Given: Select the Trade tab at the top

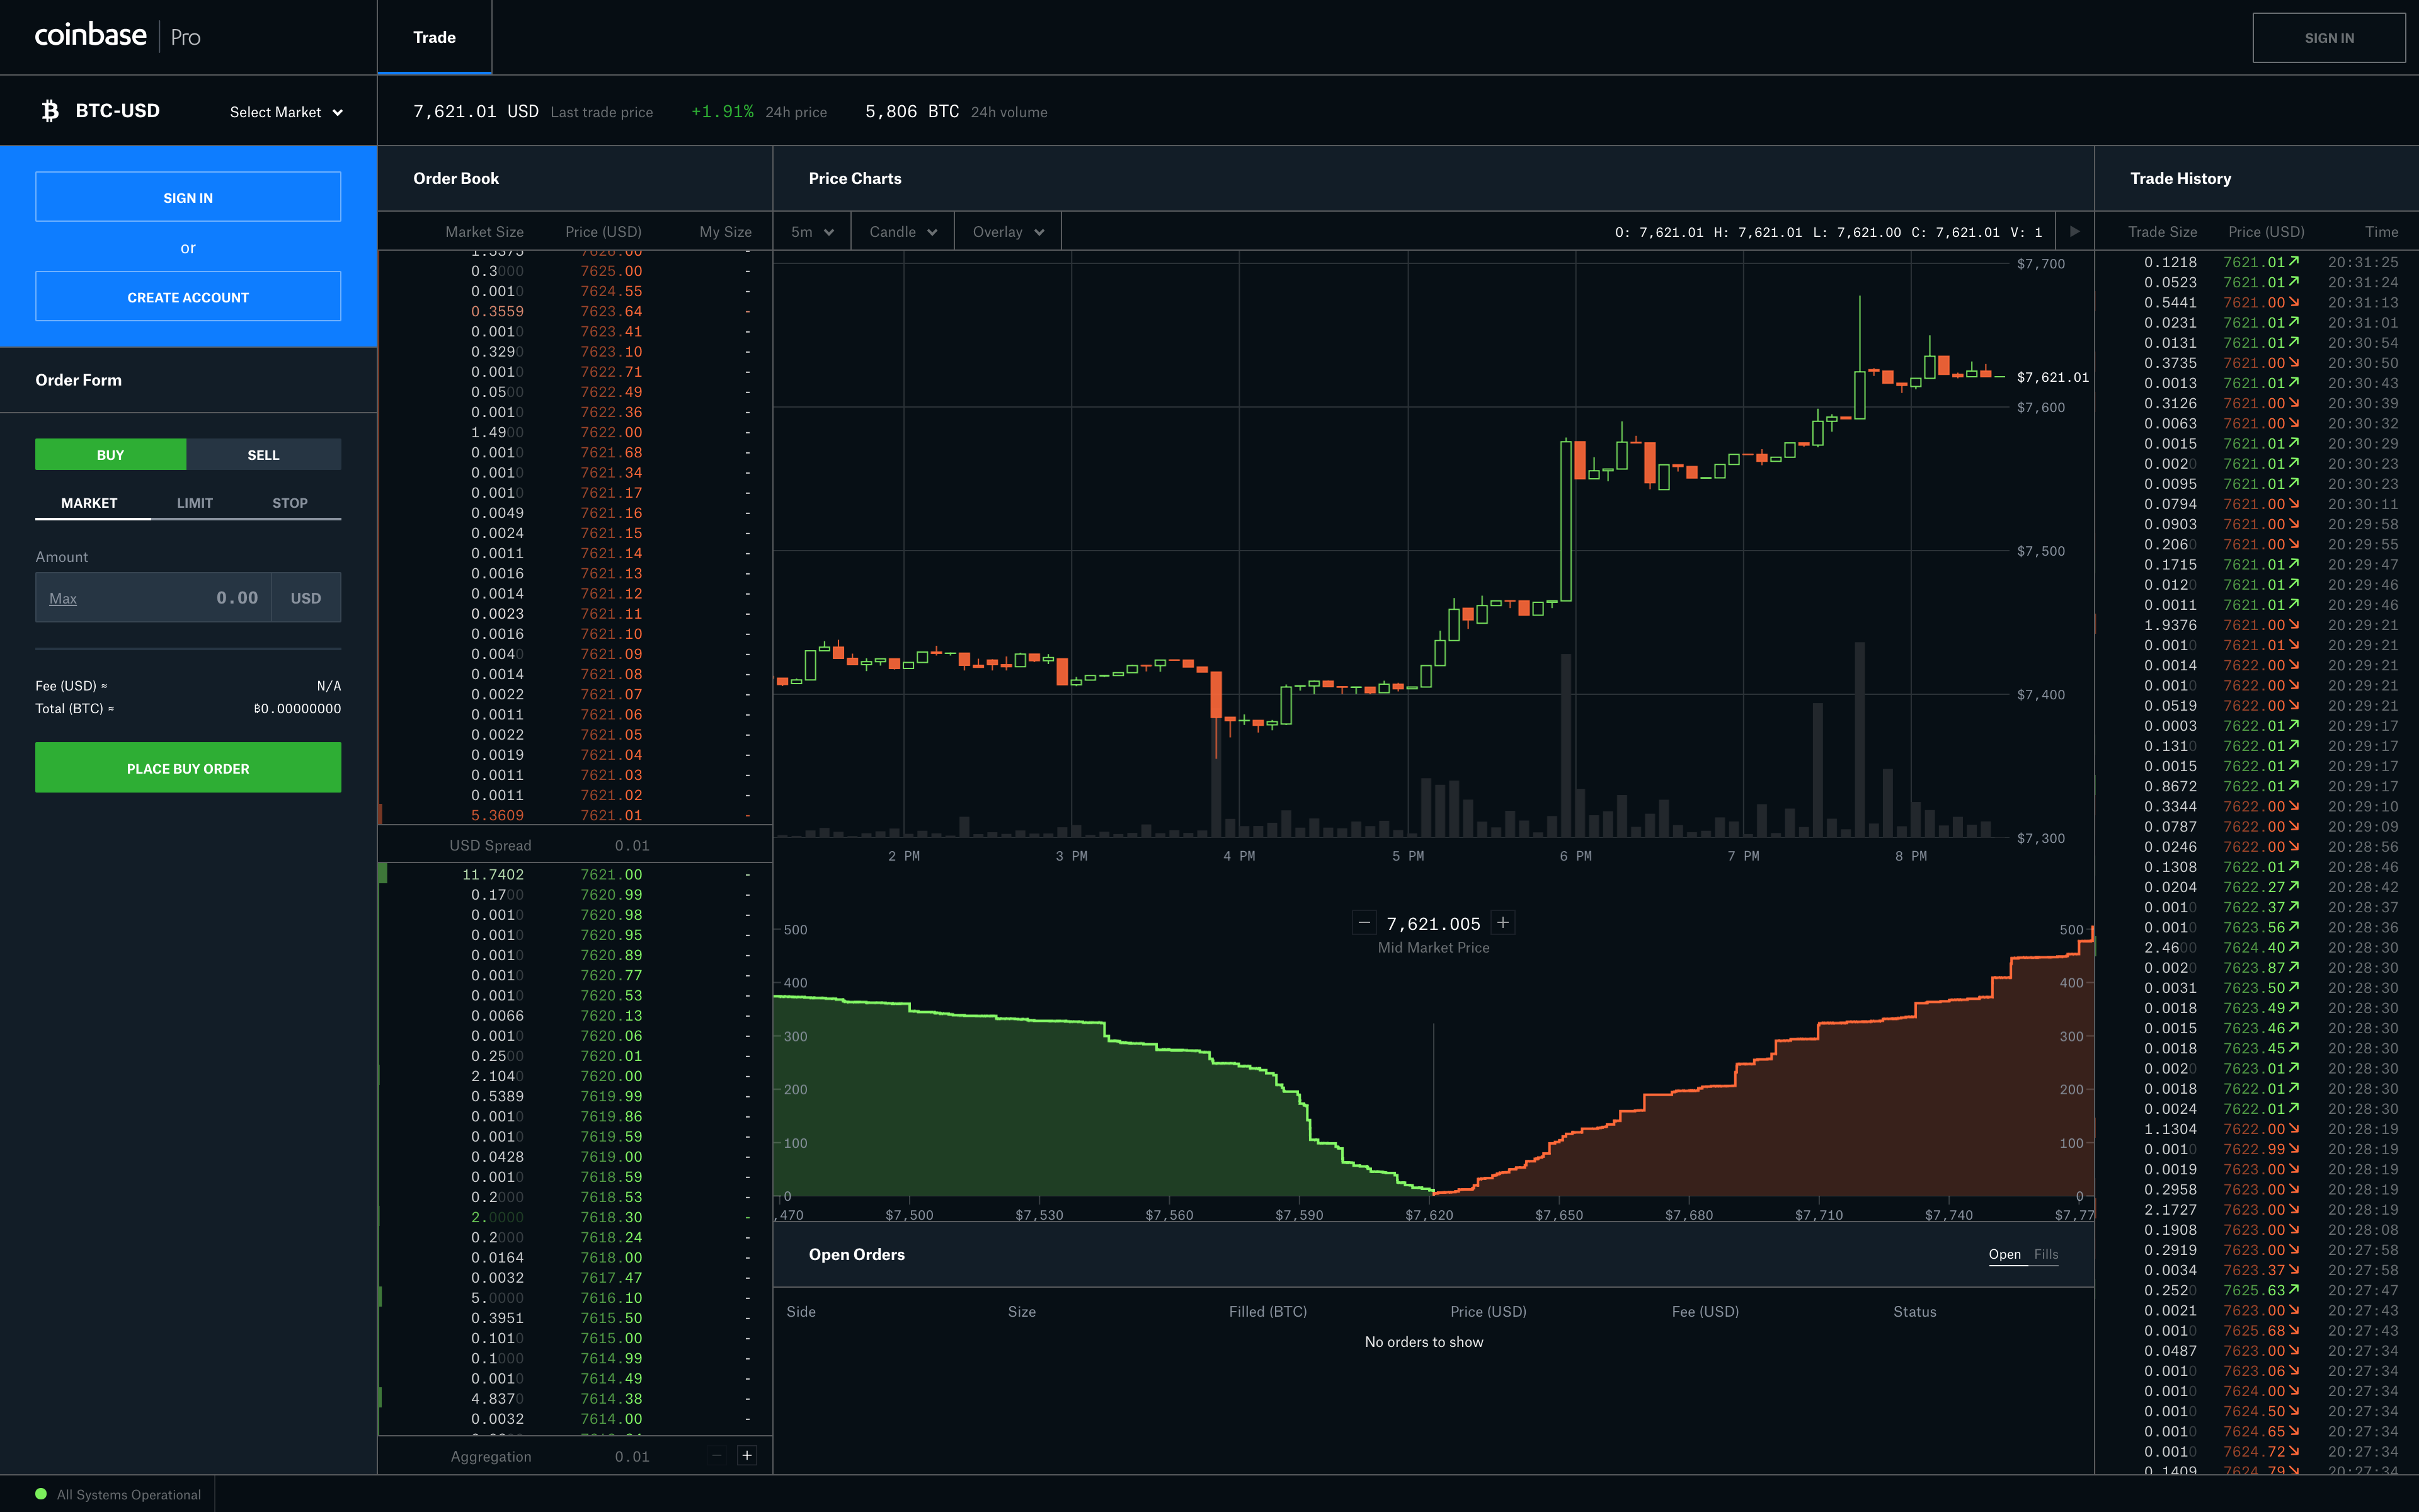Looking at the screenshot, I should (434, 37).
